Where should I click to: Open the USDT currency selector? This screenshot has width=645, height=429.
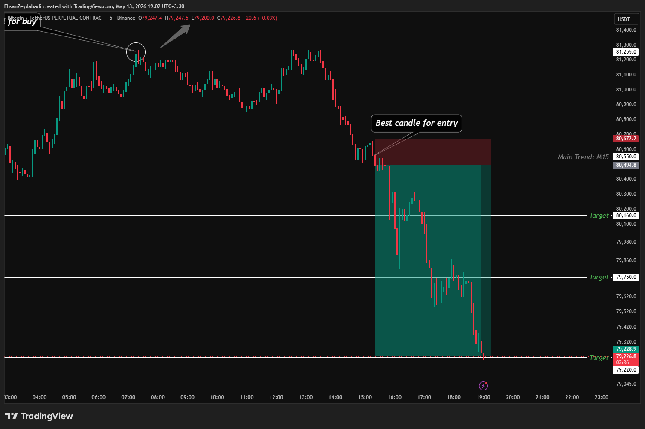tap(626, 19)
